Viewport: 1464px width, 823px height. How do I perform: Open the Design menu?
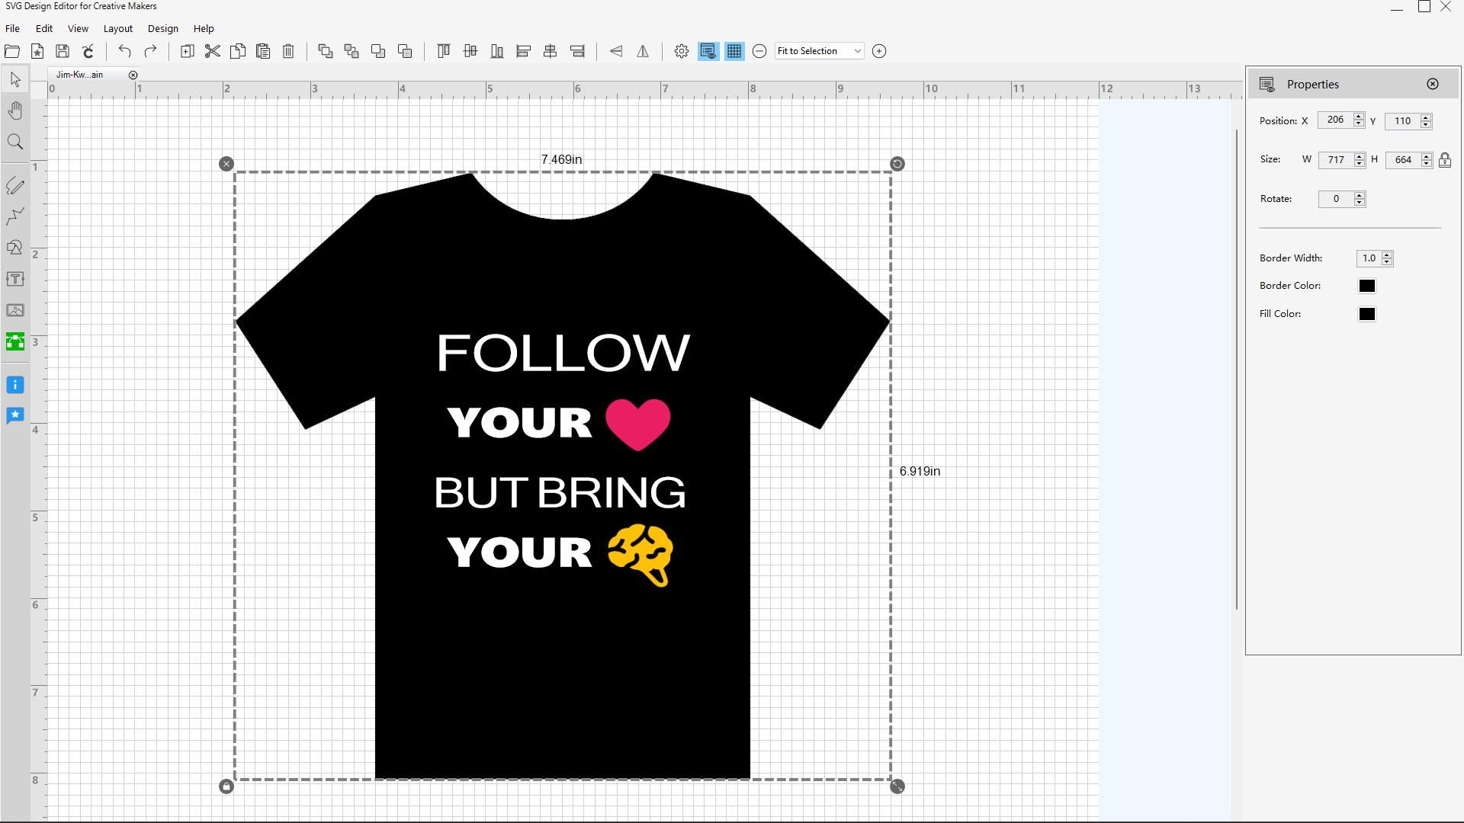162,28
